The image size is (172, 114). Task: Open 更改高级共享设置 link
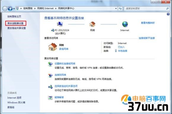tap(16, 28)
